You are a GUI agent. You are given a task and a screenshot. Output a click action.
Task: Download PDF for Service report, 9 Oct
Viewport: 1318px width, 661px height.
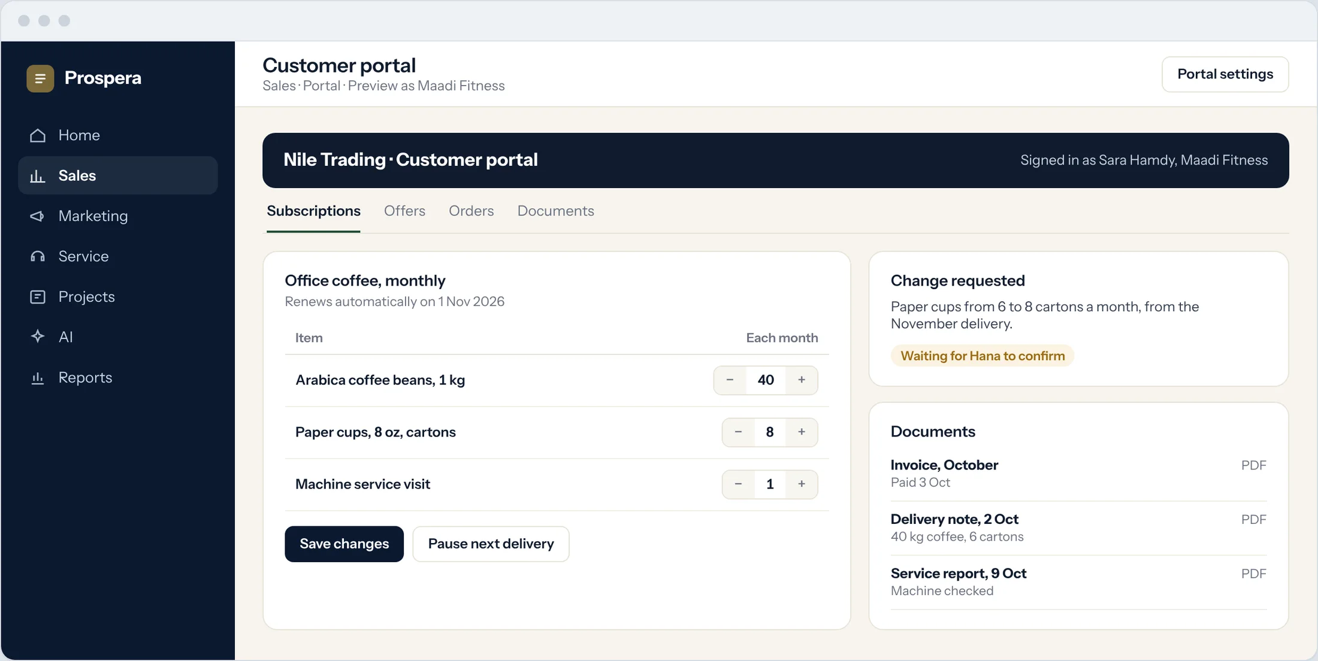click(1253, 574)
